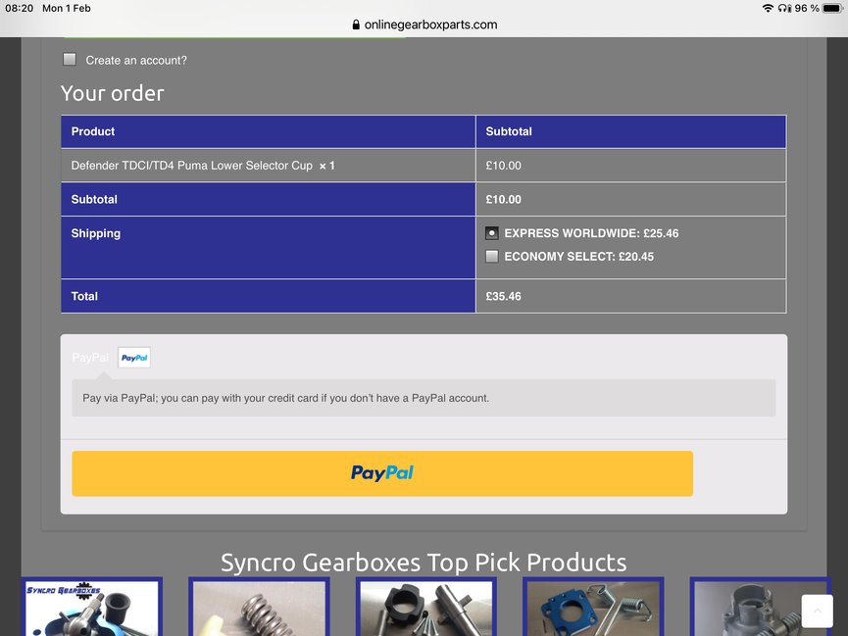Screen dimensions: 848x636
Task: Click the 'Your order' heading
Action: tap(113, 93)
